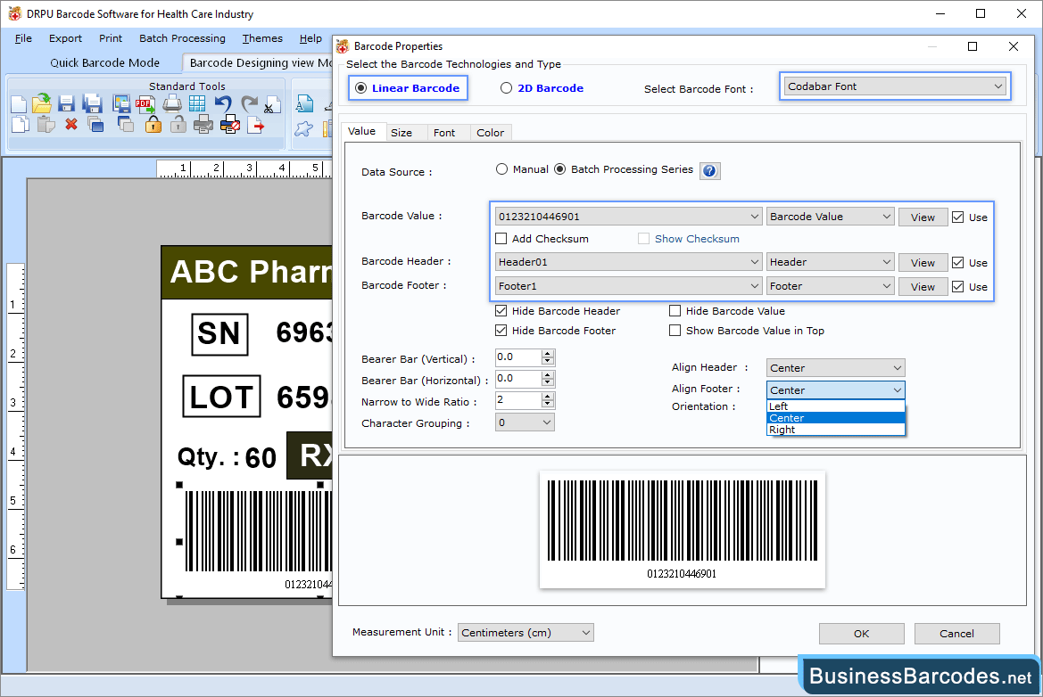The width and height of the screenshot is (1043, 697).
Task: Undo last action with blue arrow
Action: point(223,103)
